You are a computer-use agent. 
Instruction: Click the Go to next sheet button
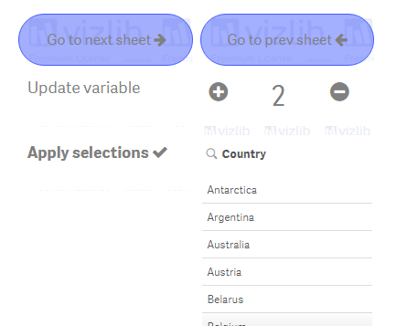click(105, 39)
